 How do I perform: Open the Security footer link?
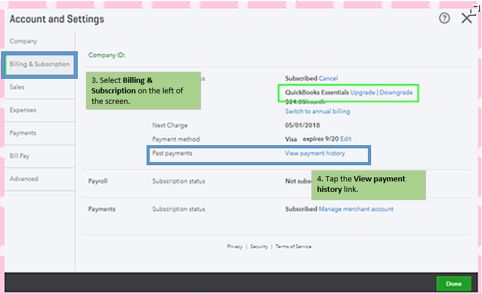pos(259,247)
